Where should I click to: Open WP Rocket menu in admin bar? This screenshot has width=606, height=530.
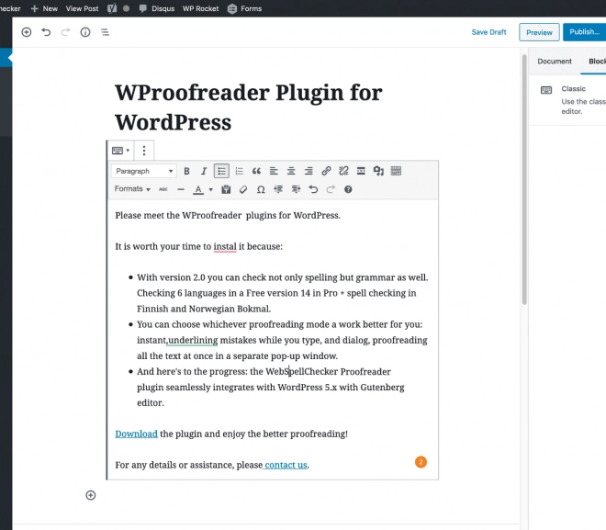[x=200, y=8]
